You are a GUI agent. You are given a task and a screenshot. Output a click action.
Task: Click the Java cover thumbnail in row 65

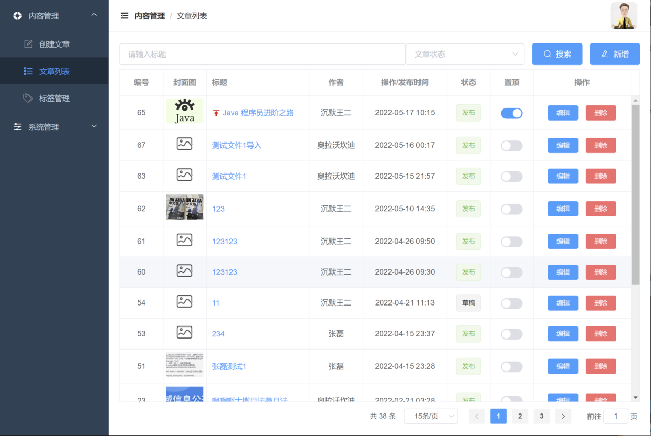[x=184, y=111]
